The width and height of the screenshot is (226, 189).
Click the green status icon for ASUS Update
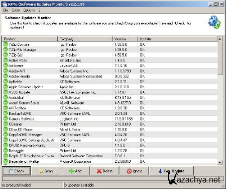pos(6,92)
